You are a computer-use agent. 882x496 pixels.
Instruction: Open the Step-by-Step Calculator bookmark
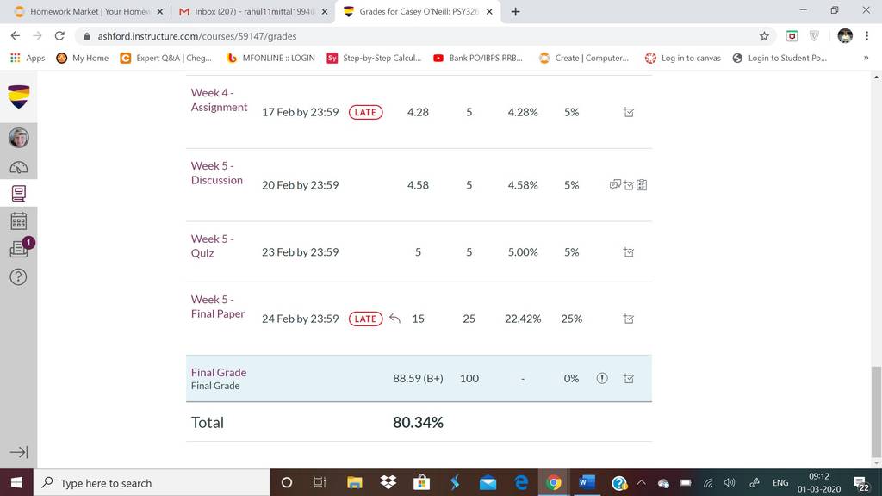[x=374, y=58]
